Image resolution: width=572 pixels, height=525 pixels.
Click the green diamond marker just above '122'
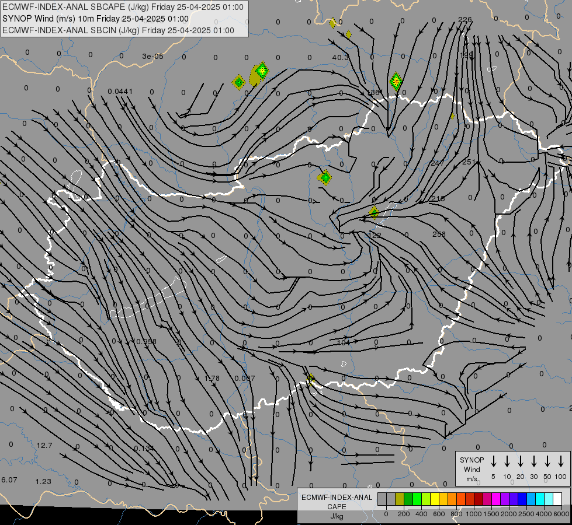[373, 212]
